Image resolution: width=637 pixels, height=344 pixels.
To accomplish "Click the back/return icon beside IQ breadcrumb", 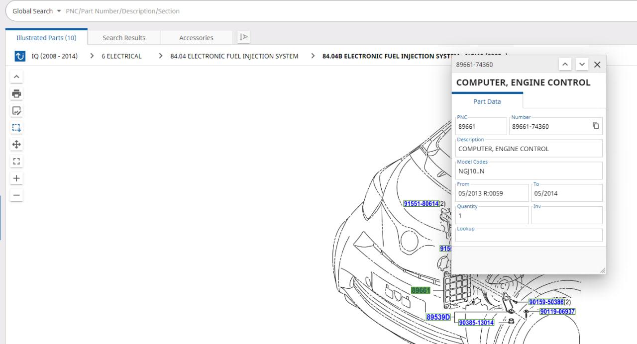I will coord(20,56).
